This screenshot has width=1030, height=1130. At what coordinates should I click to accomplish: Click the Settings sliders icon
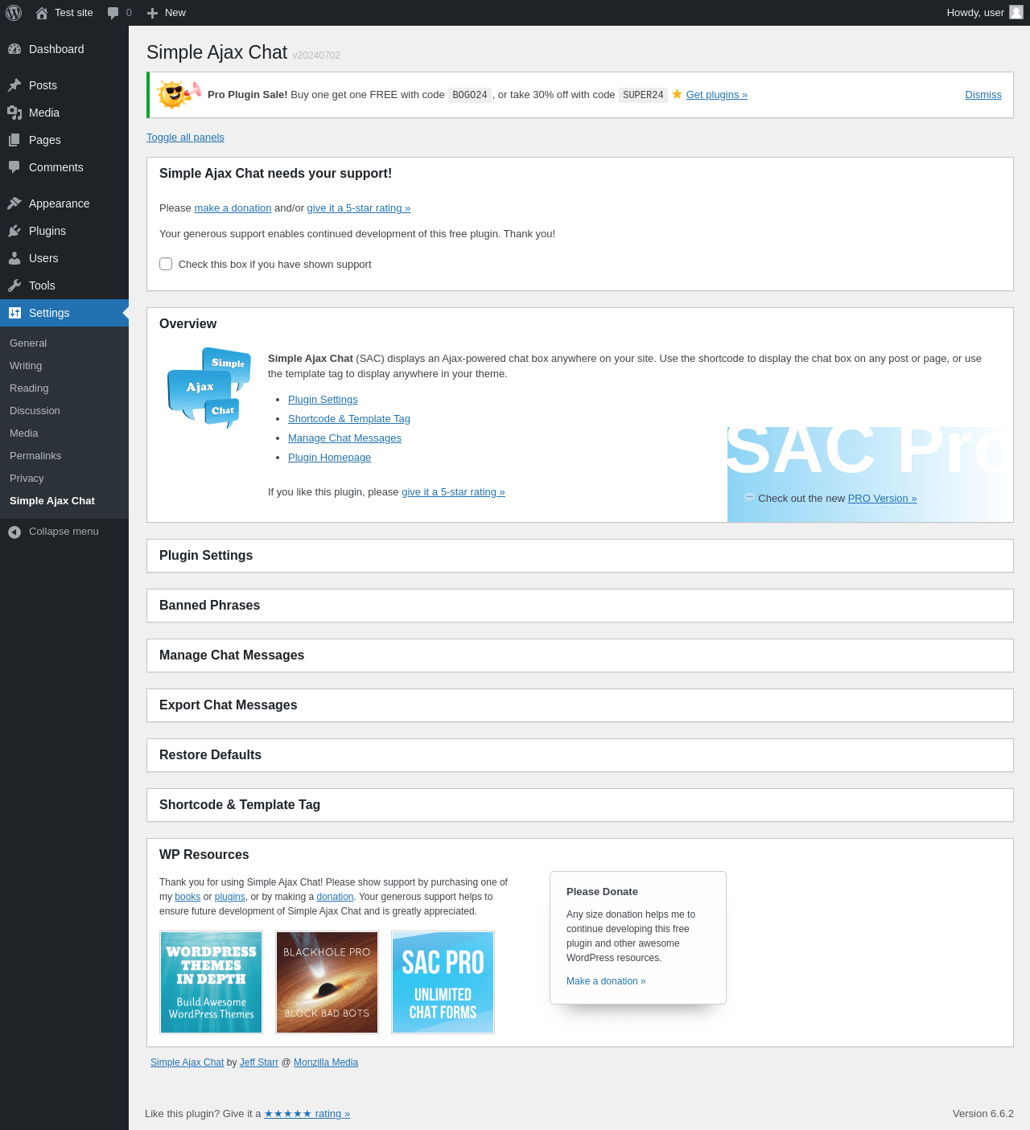click(x=14, y=313)
